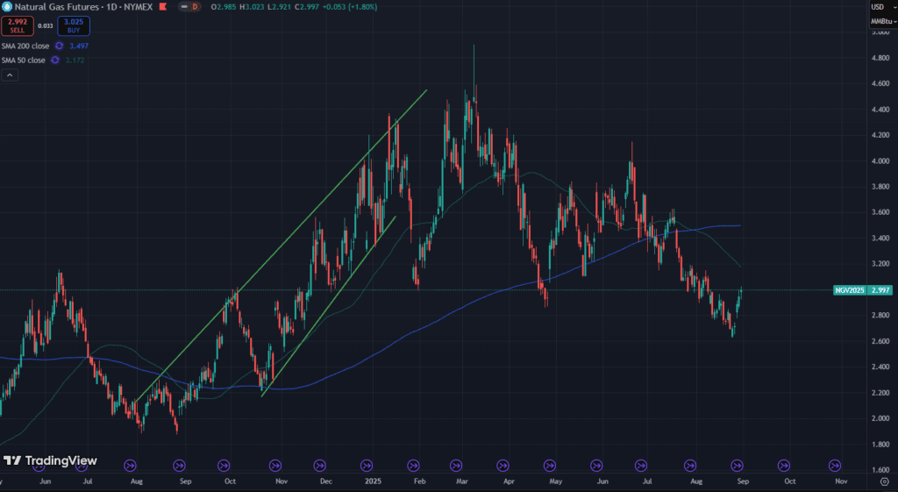Open the USD currency dropdown
The image size is (898, 492).
pos(878,7)
